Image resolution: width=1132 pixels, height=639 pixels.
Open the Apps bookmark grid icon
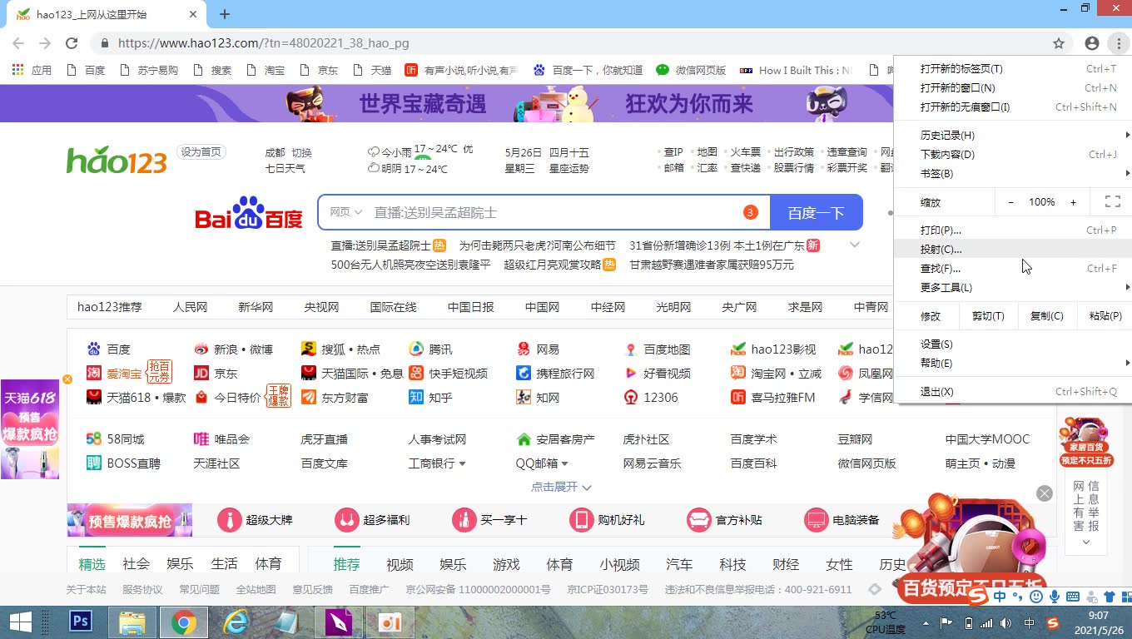[x=17, y=70]
